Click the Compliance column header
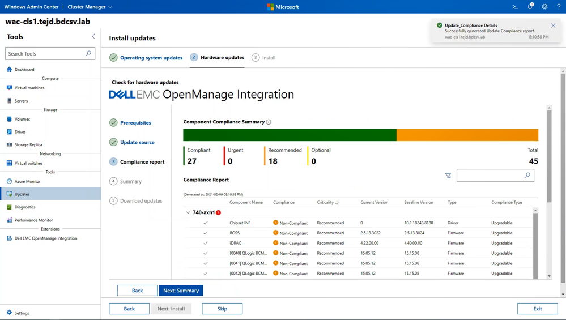The image size is (566, 320). (284, 202)
